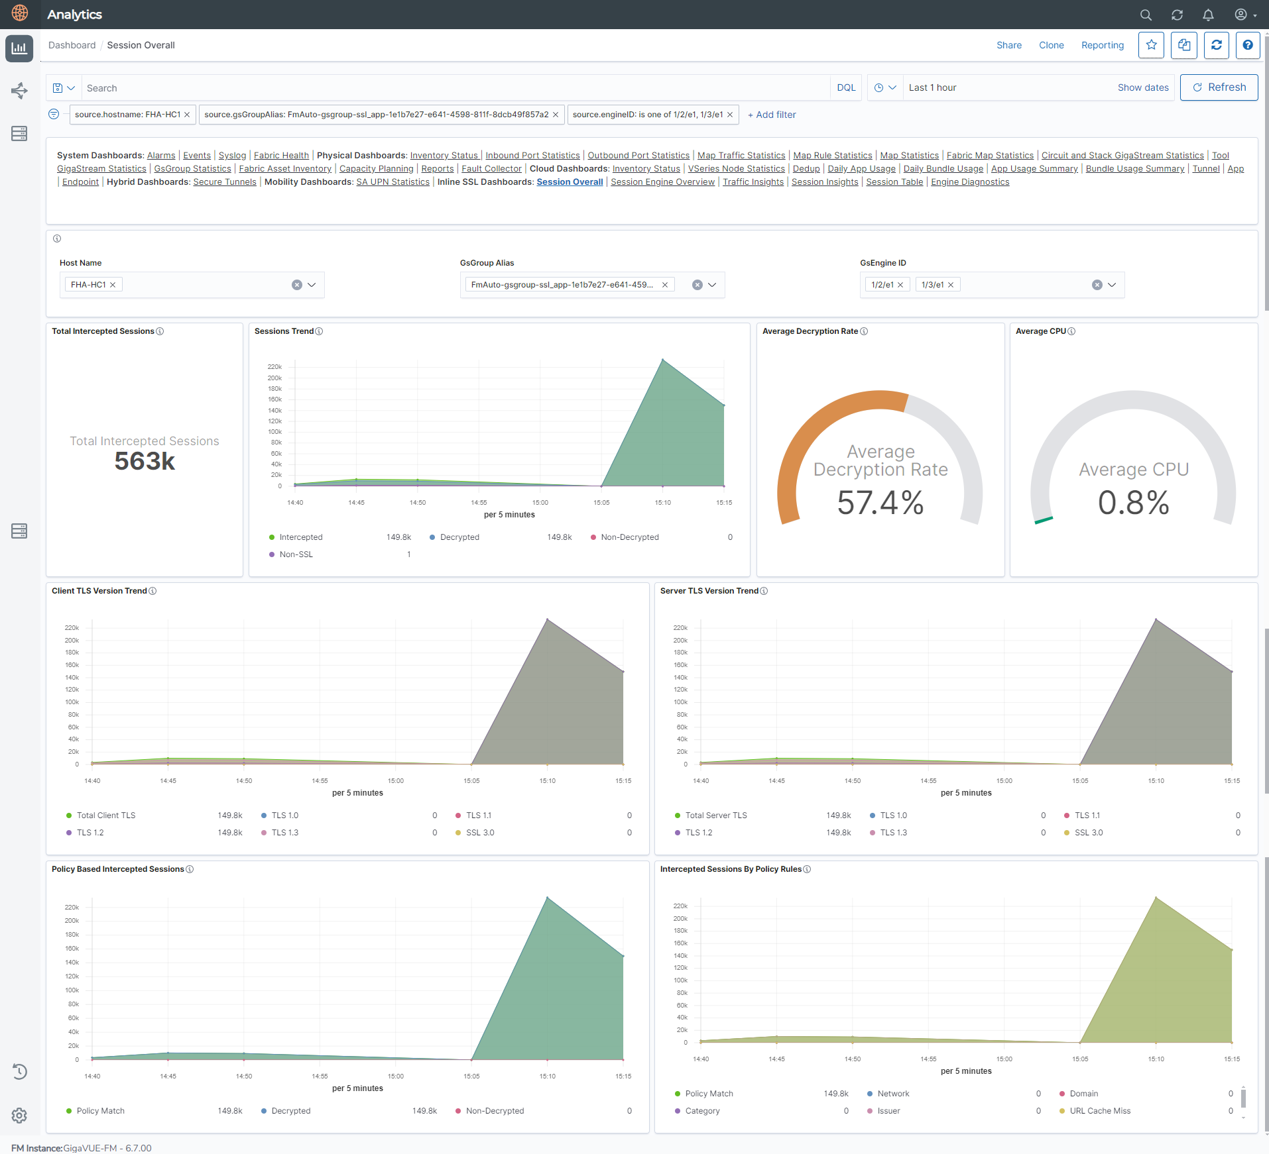The width and height of the screenshot is (1269, 1154).
Task: Click the star favorite icon button
Action: pyautogui.click(x=1151, y=45)
